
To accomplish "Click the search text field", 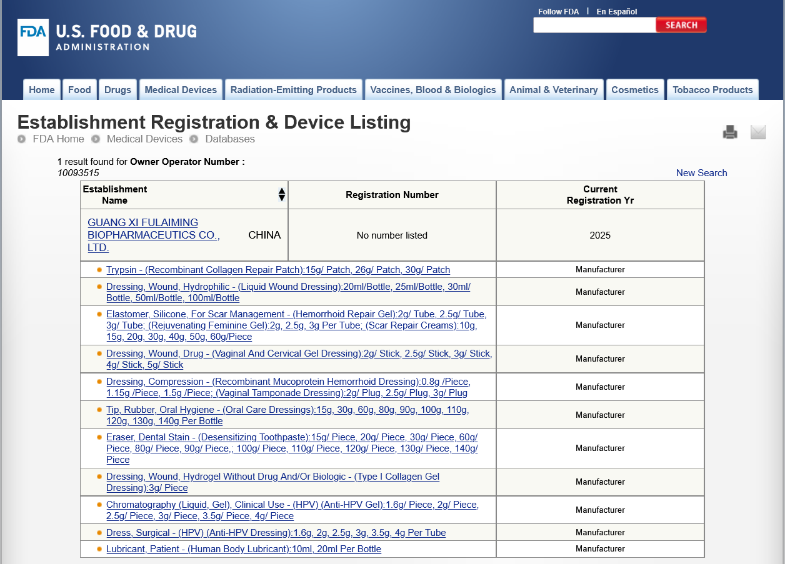I will (594, 25).
